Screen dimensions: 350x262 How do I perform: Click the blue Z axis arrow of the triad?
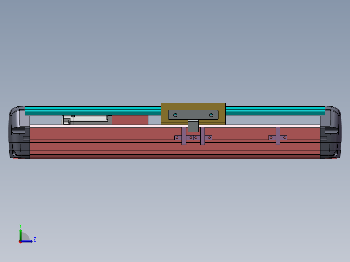tap(27, 241)
